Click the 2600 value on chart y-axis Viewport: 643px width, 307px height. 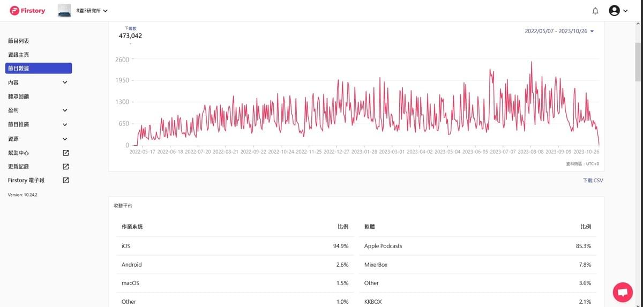122,59
